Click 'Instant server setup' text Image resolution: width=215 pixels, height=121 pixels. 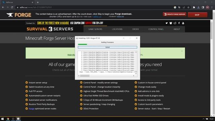point(38,83)
